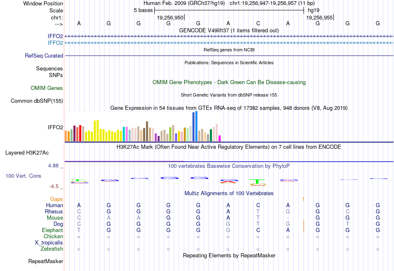Click the Rhesus species label
394x271 pixels.
[x=54, y=211]
